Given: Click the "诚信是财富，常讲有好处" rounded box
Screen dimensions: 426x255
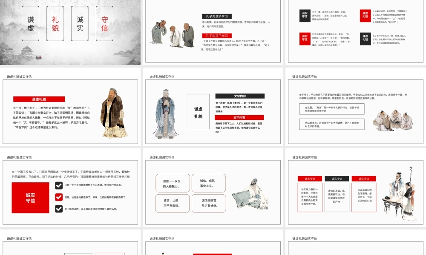Looking at the screenshot, I should (x=209, y=203).
